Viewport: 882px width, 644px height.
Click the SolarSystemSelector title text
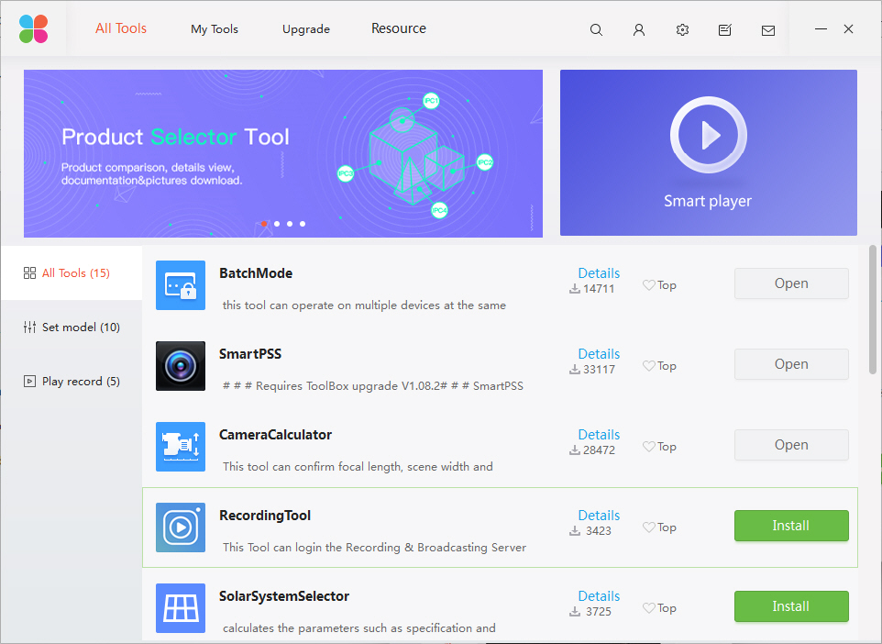pyautogui.click(x=284, y=596)
